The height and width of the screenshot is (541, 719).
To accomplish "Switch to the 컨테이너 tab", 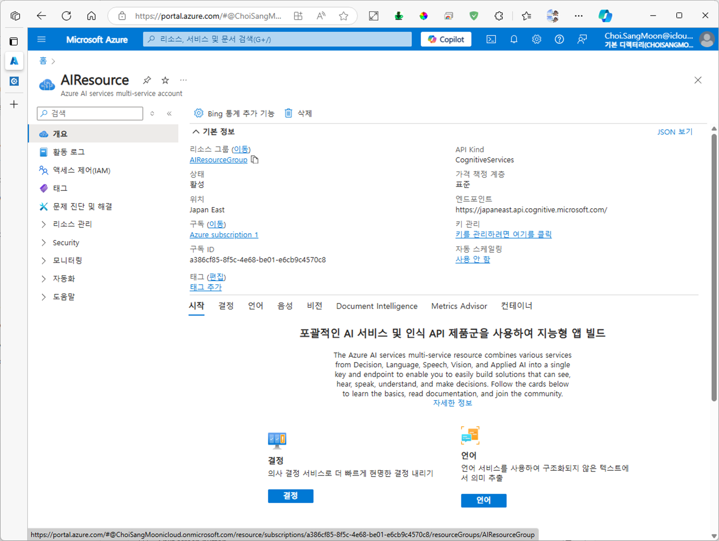I will coord(517,306).
